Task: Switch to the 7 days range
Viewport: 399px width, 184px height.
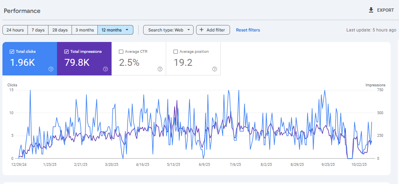Action: pyautogui.click(x=38, y=30)
